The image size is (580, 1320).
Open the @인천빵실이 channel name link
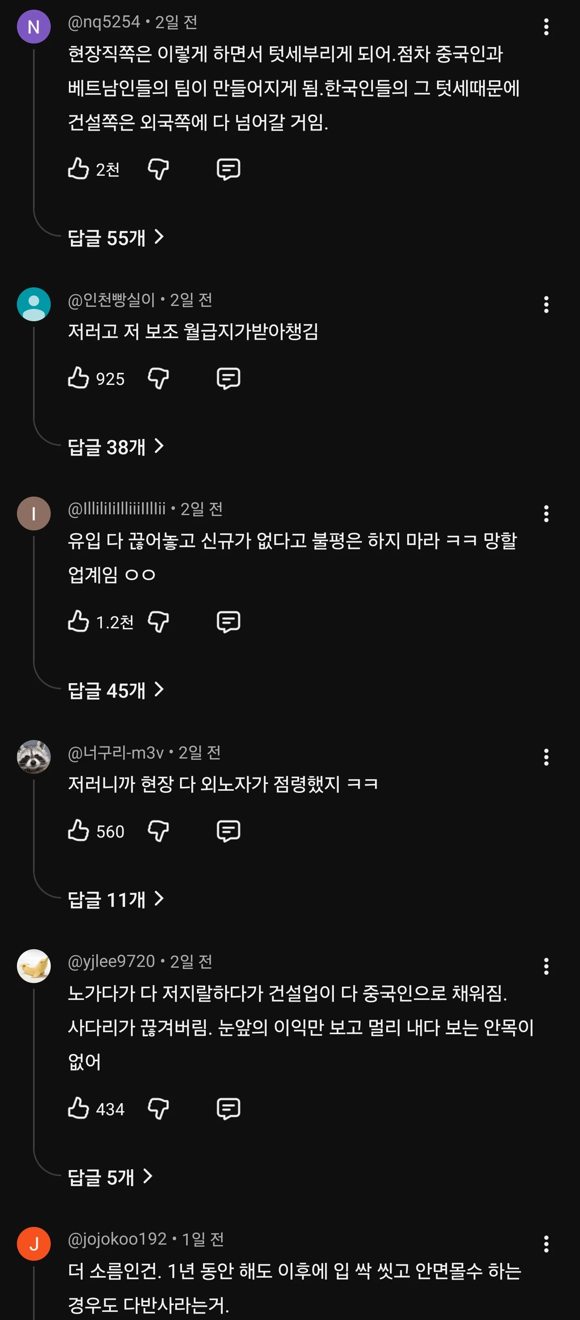tap(111, 300)
